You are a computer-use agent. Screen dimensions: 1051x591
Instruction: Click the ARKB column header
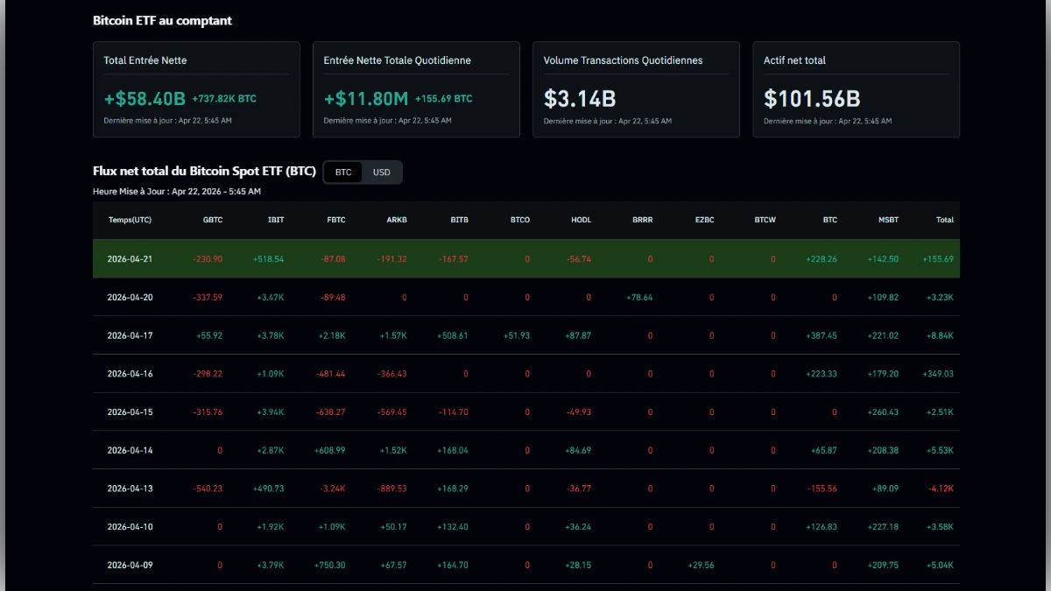397,220
